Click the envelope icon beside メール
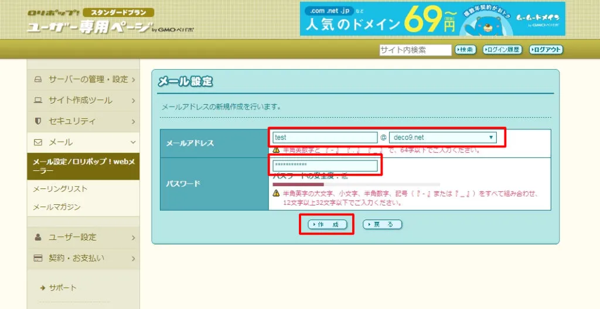The width and height of the screenshot is (600, 309). click(x=38, y=142)
